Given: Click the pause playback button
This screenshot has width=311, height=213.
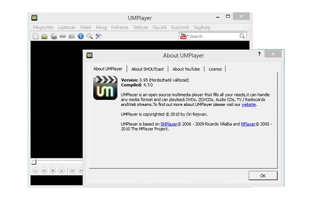Looking at the screenshot, I should point(44,170).
